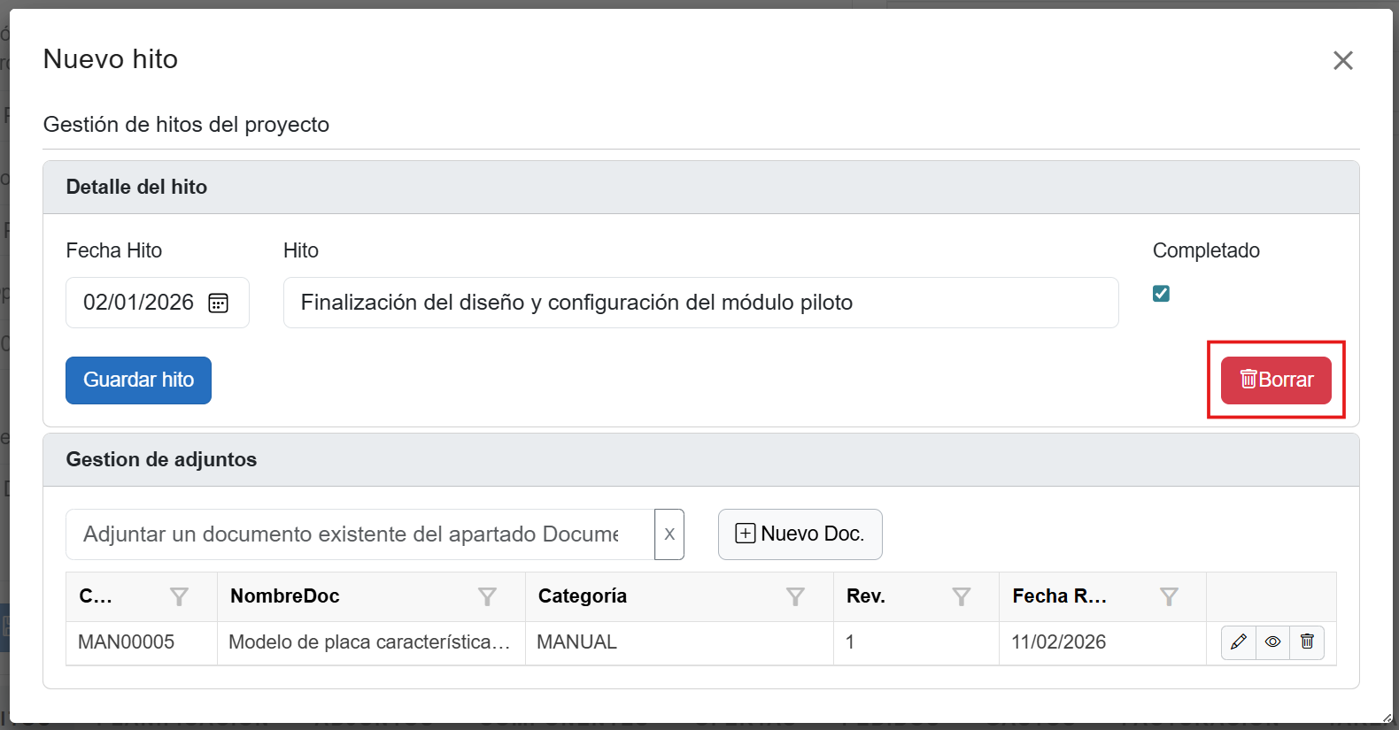Open filter for the first C... column
This screenshot has width=1399, height=730.
pyautogui.click(x=179, y=597)
